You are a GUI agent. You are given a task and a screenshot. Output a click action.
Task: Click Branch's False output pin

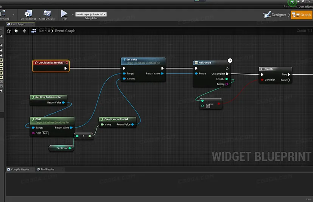click(x=289, y=80)
